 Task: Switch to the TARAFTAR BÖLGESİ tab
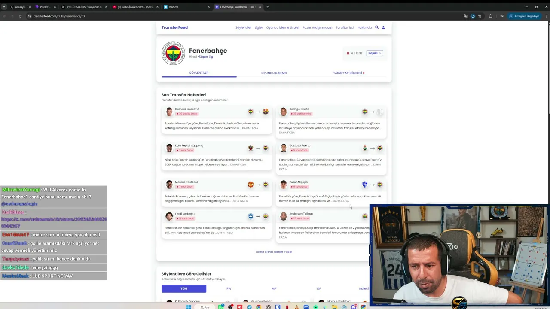(x=348, y=73)
